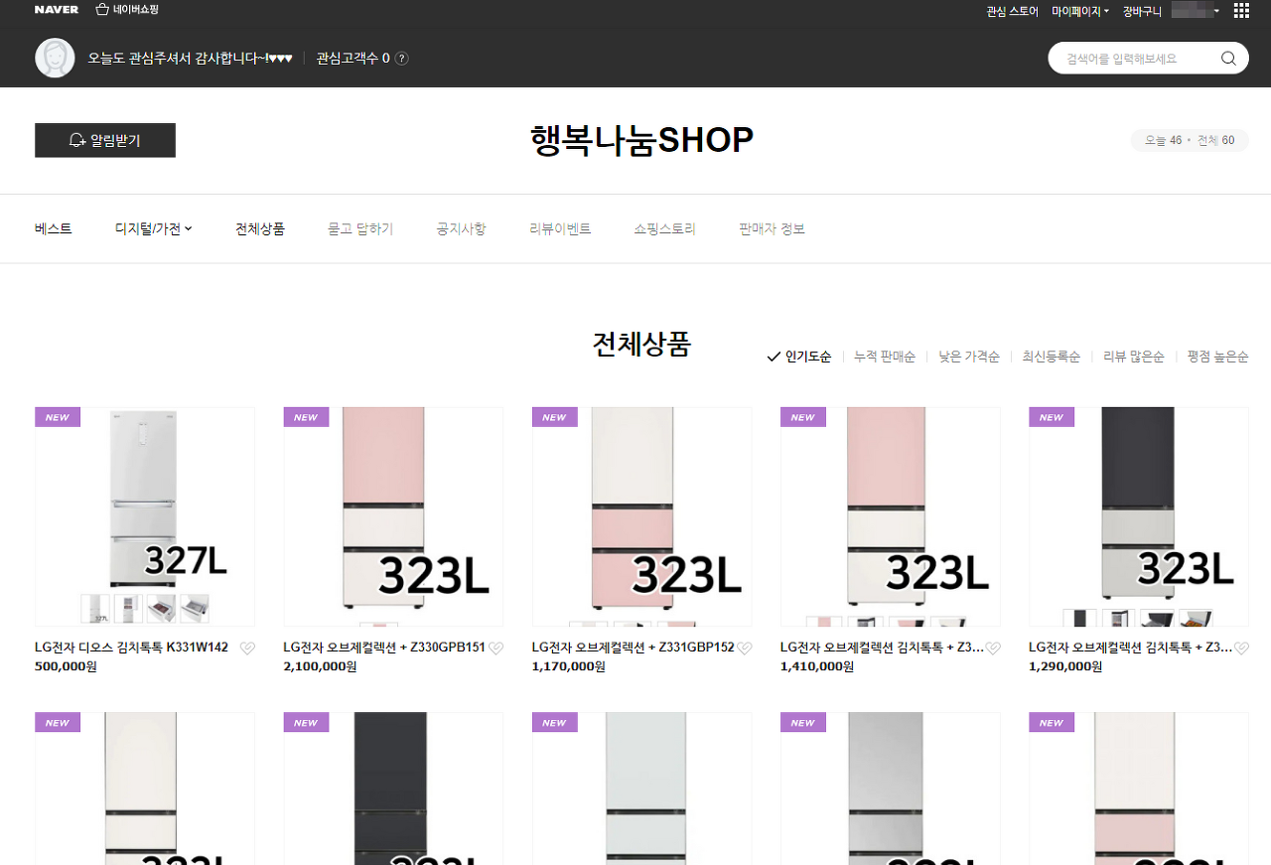This screenshot has height=865, width=1271.
Task: Heart the 1,290,000원 product
Action: 1240,649
